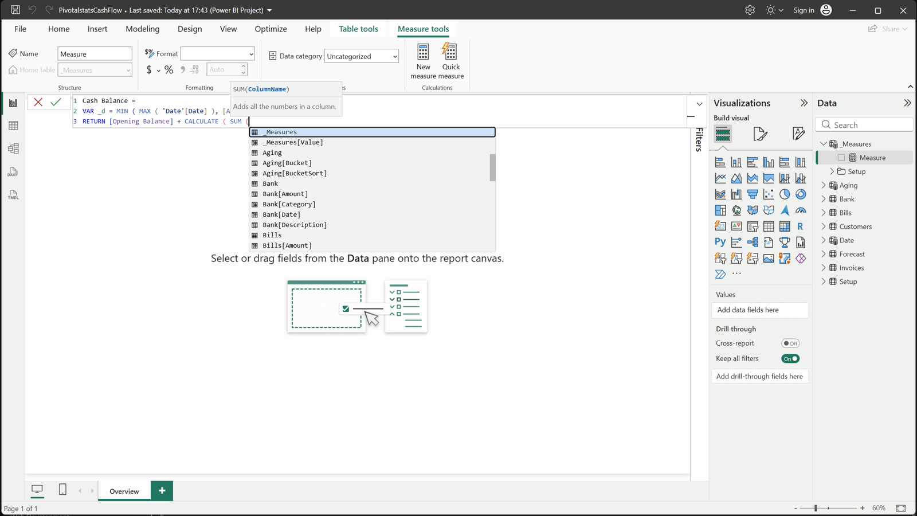Image resolution: width=917 pixels, height=516 pixels.
Task: Switch to mobile layout icon at bottom
Action: 63,489
